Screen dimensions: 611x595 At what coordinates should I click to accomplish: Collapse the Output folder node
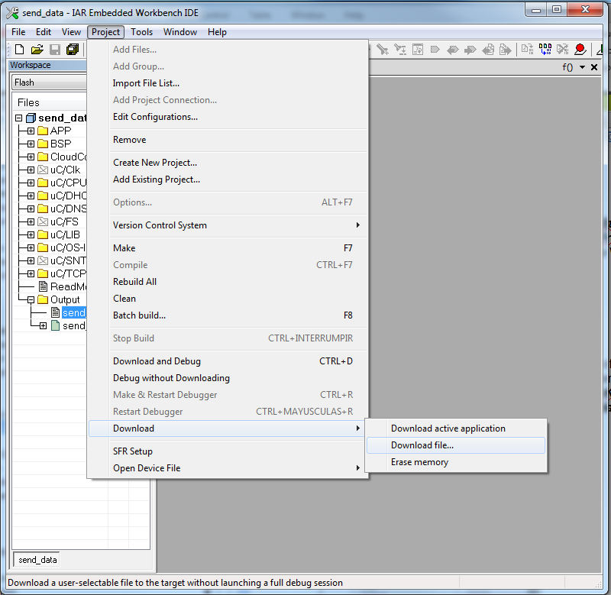click(31, 300)
